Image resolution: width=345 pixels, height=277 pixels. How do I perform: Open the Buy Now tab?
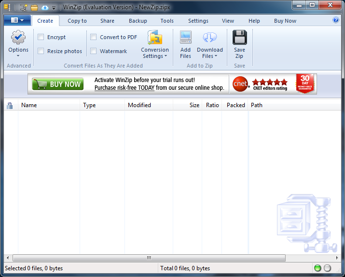(x=285, y=21)
